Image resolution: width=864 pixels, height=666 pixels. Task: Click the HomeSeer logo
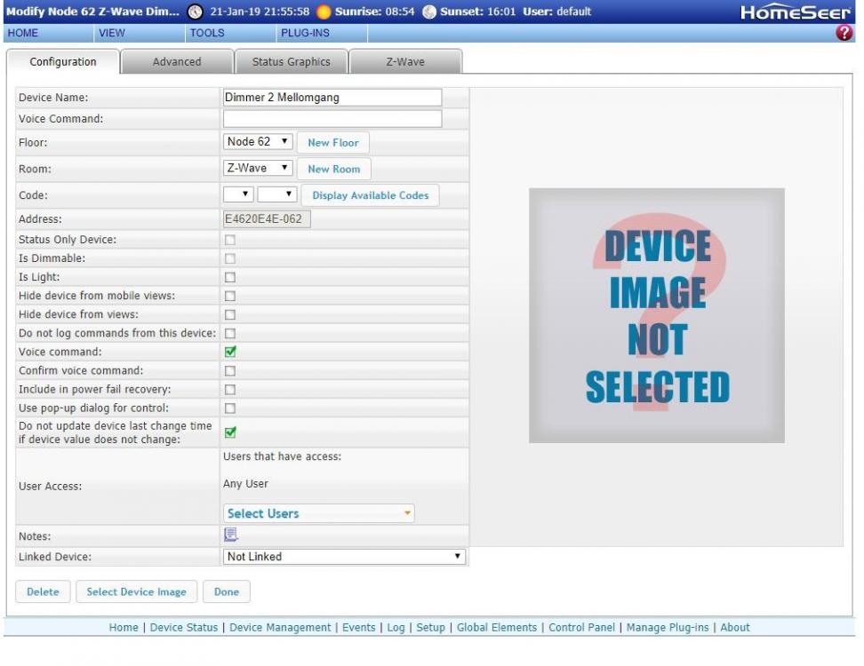(x=796, y=12)
